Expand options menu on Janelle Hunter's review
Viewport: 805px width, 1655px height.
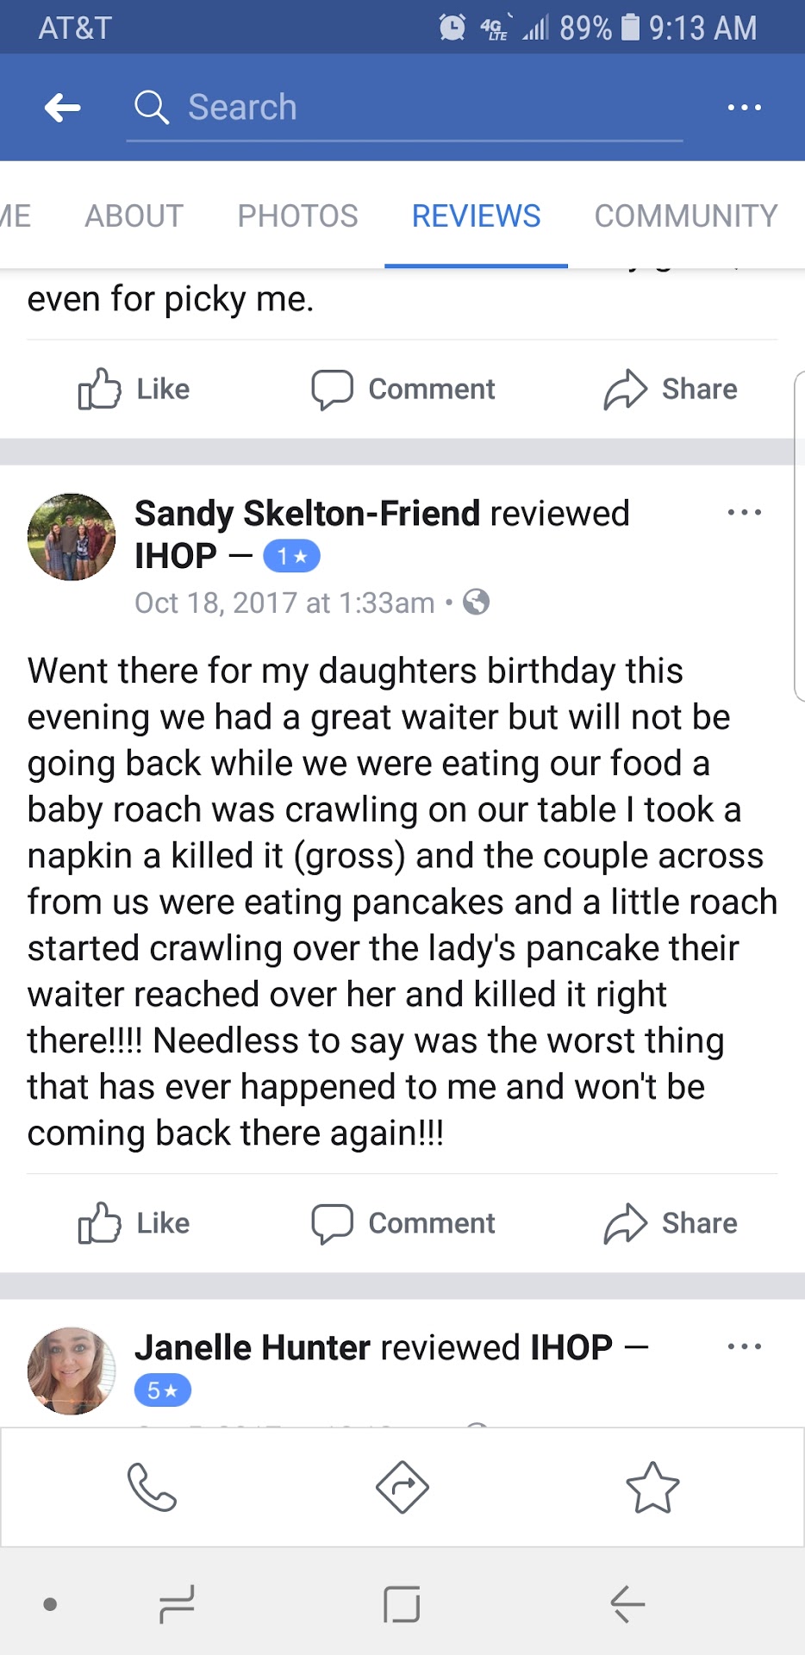[x=744, y=1346]
